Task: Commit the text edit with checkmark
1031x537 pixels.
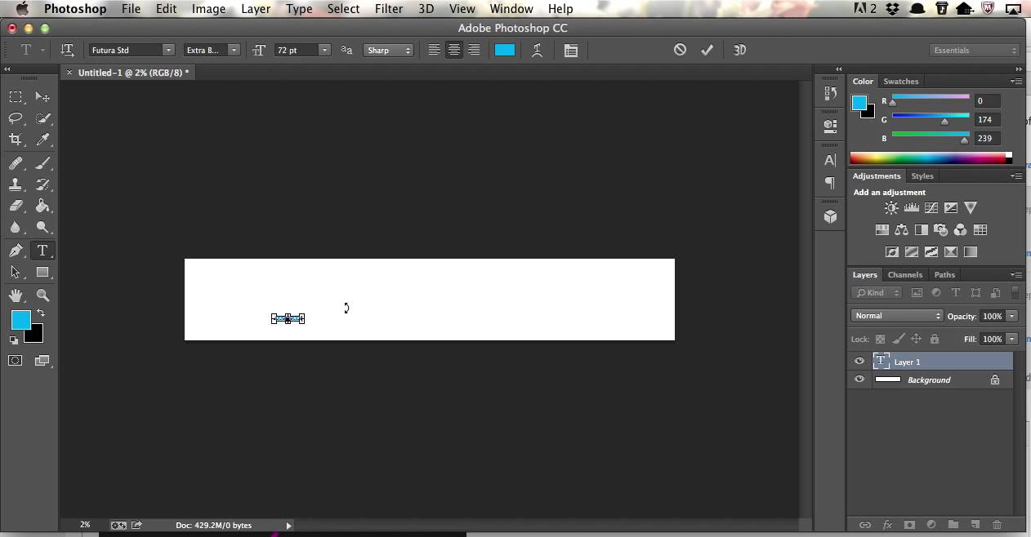Action: (x=707, y=50)
